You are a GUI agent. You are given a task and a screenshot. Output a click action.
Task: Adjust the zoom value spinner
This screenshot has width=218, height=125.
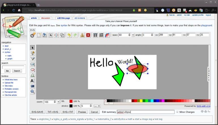tap(55, 102)
